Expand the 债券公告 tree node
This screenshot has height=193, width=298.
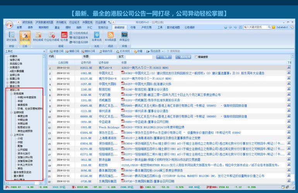(x=7, y=82)
